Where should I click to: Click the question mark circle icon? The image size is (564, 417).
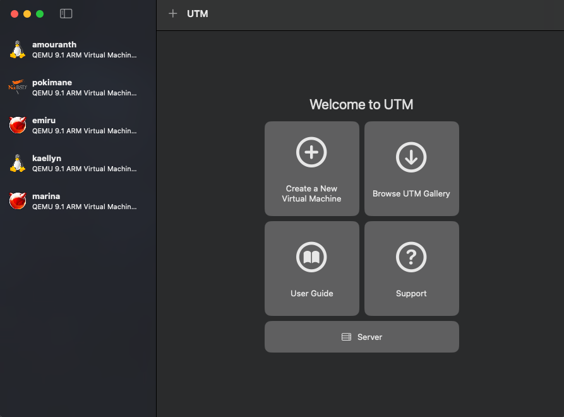411,257
